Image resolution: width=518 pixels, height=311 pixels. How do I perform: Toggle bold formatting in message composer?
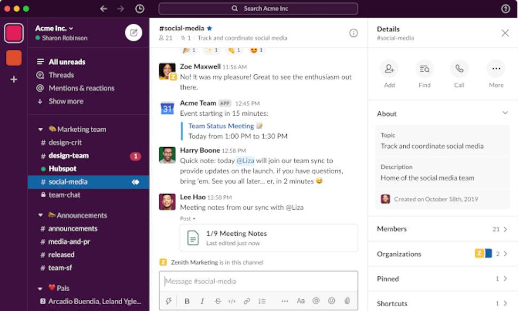[x=187, y=301]
